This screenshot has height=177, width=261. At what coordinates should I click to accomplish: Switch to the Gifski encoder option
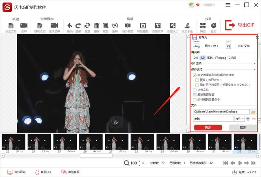coord(232,58)
